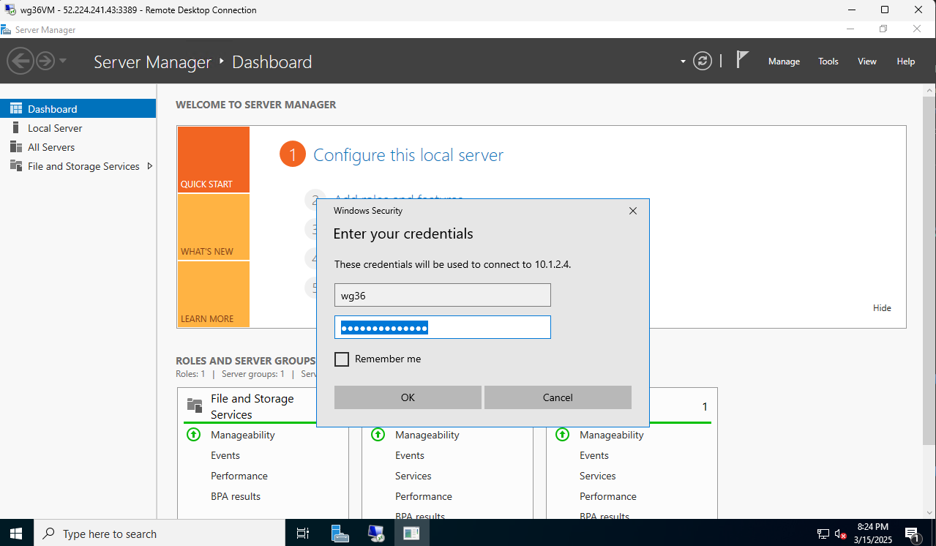Image resolution: width=936 pixels, height=546 pixels.
Task: Click the volume icon in system tray
Action: pos(840,534)
